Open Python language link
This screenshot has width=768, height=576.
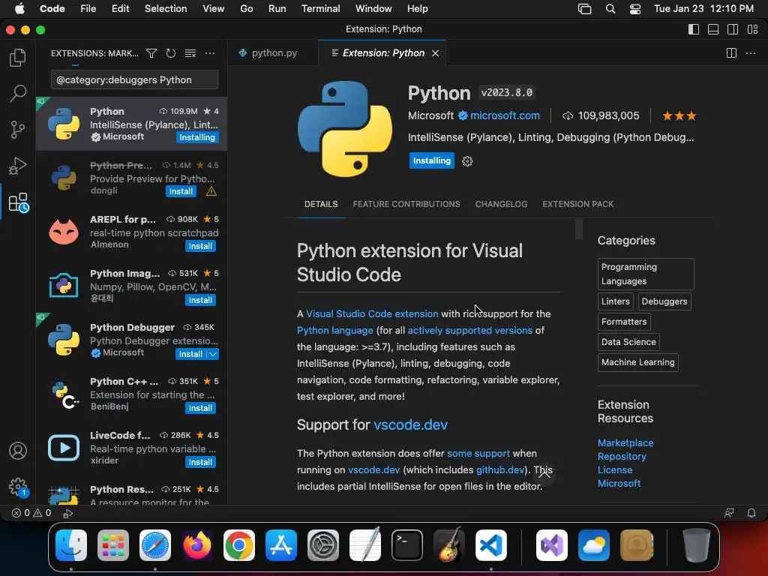click(x=335, y=331)
